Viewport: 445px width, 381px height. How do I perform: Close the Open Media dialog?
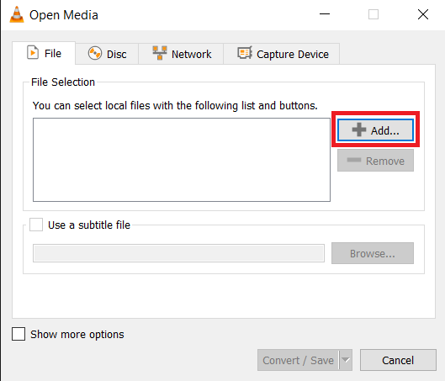point(423,14)
